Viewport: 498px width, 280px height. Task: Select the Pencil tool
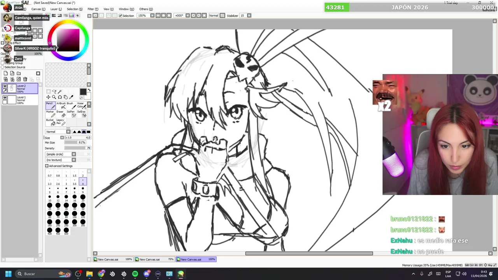point(51,106)
